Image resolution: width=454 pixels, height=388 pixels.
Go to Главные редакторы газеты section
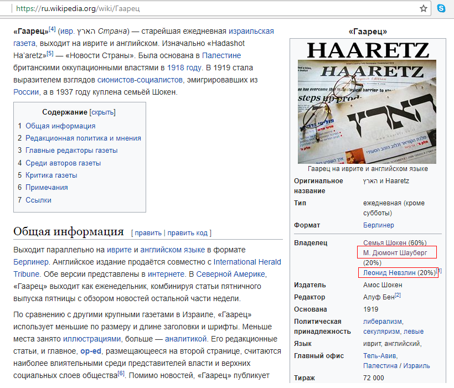coord(71,151)
